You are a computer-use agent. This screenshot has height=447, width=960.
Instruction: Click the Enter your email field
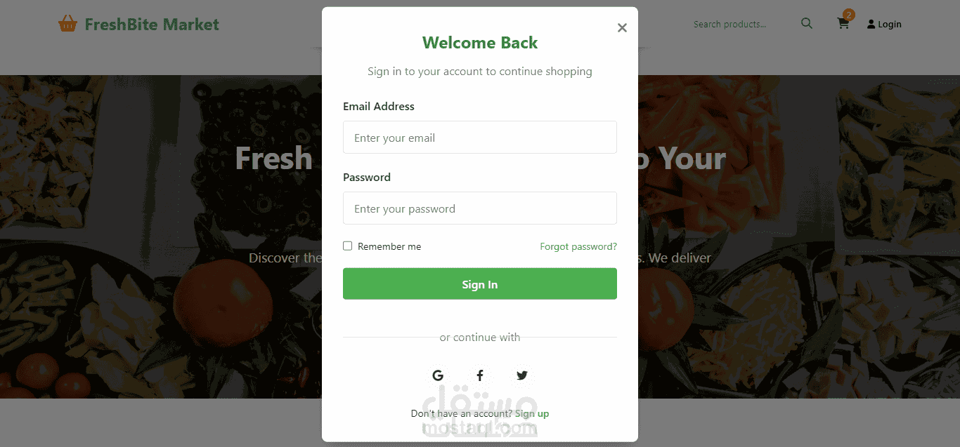(480, 138)
